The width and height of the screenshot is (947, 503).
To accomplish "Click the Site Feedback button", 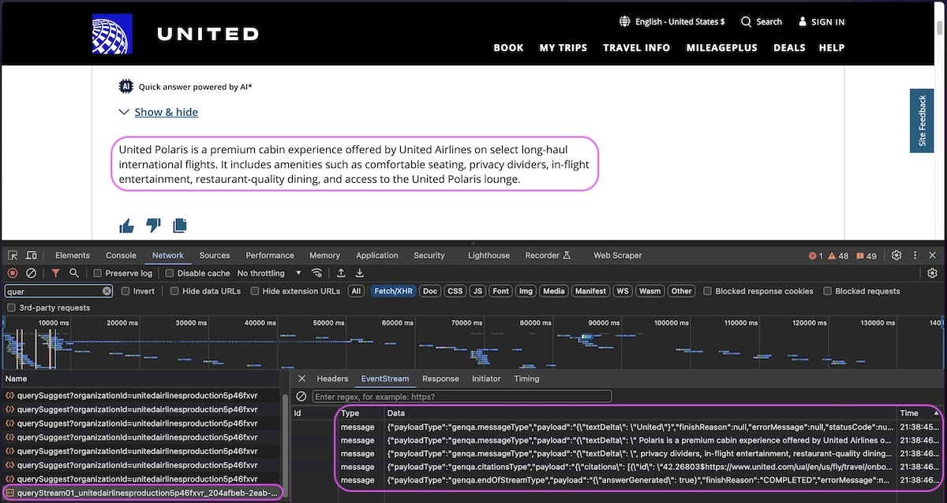I will 922,121.
